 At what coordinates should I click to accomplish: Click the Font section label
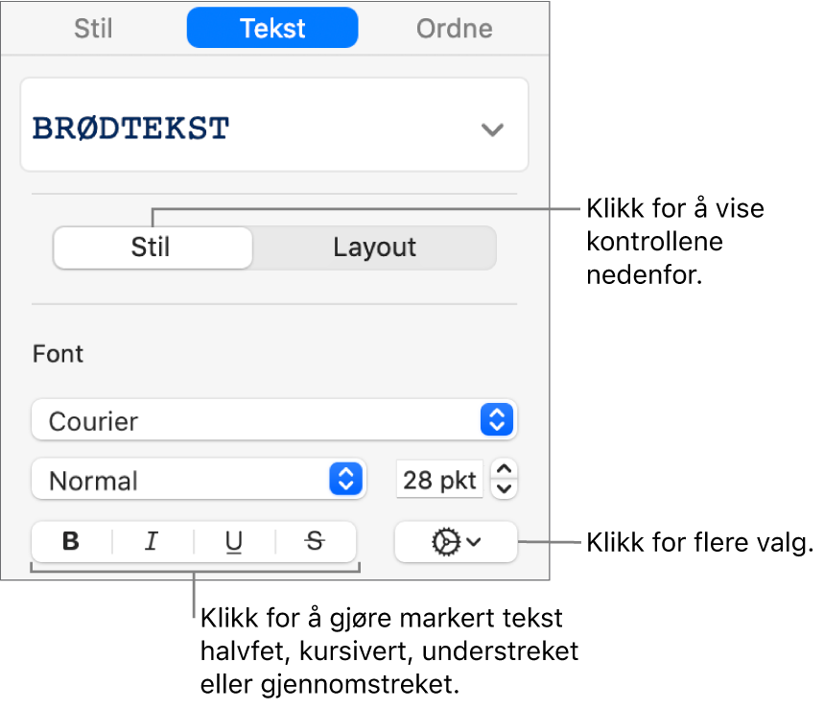point(58,354)
